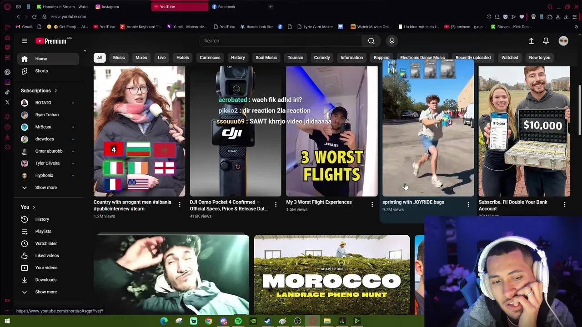Viewport: 582px width, 327px height.
Task: Switch to the Instagram browser tab
Action: tap(120, 7)
